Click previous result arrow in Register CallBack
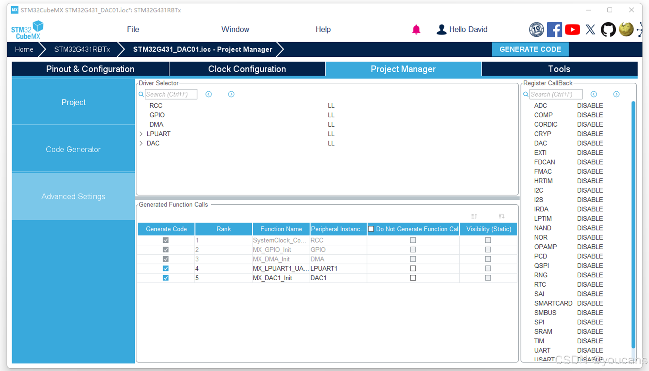Viewport: 649px width, 371px height. point(594,94)
